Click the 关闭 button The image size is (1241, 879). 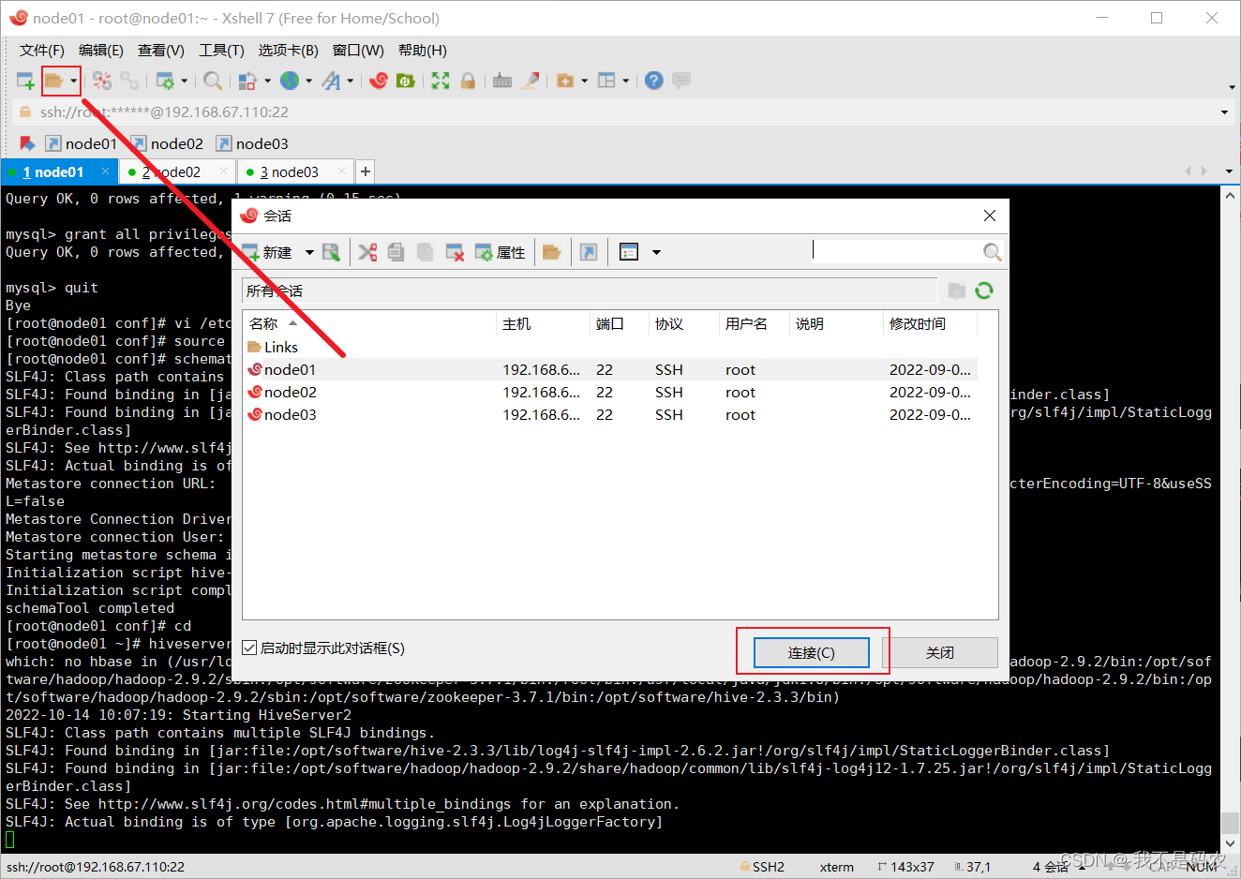pyautogui.click(x=941, y=651)
